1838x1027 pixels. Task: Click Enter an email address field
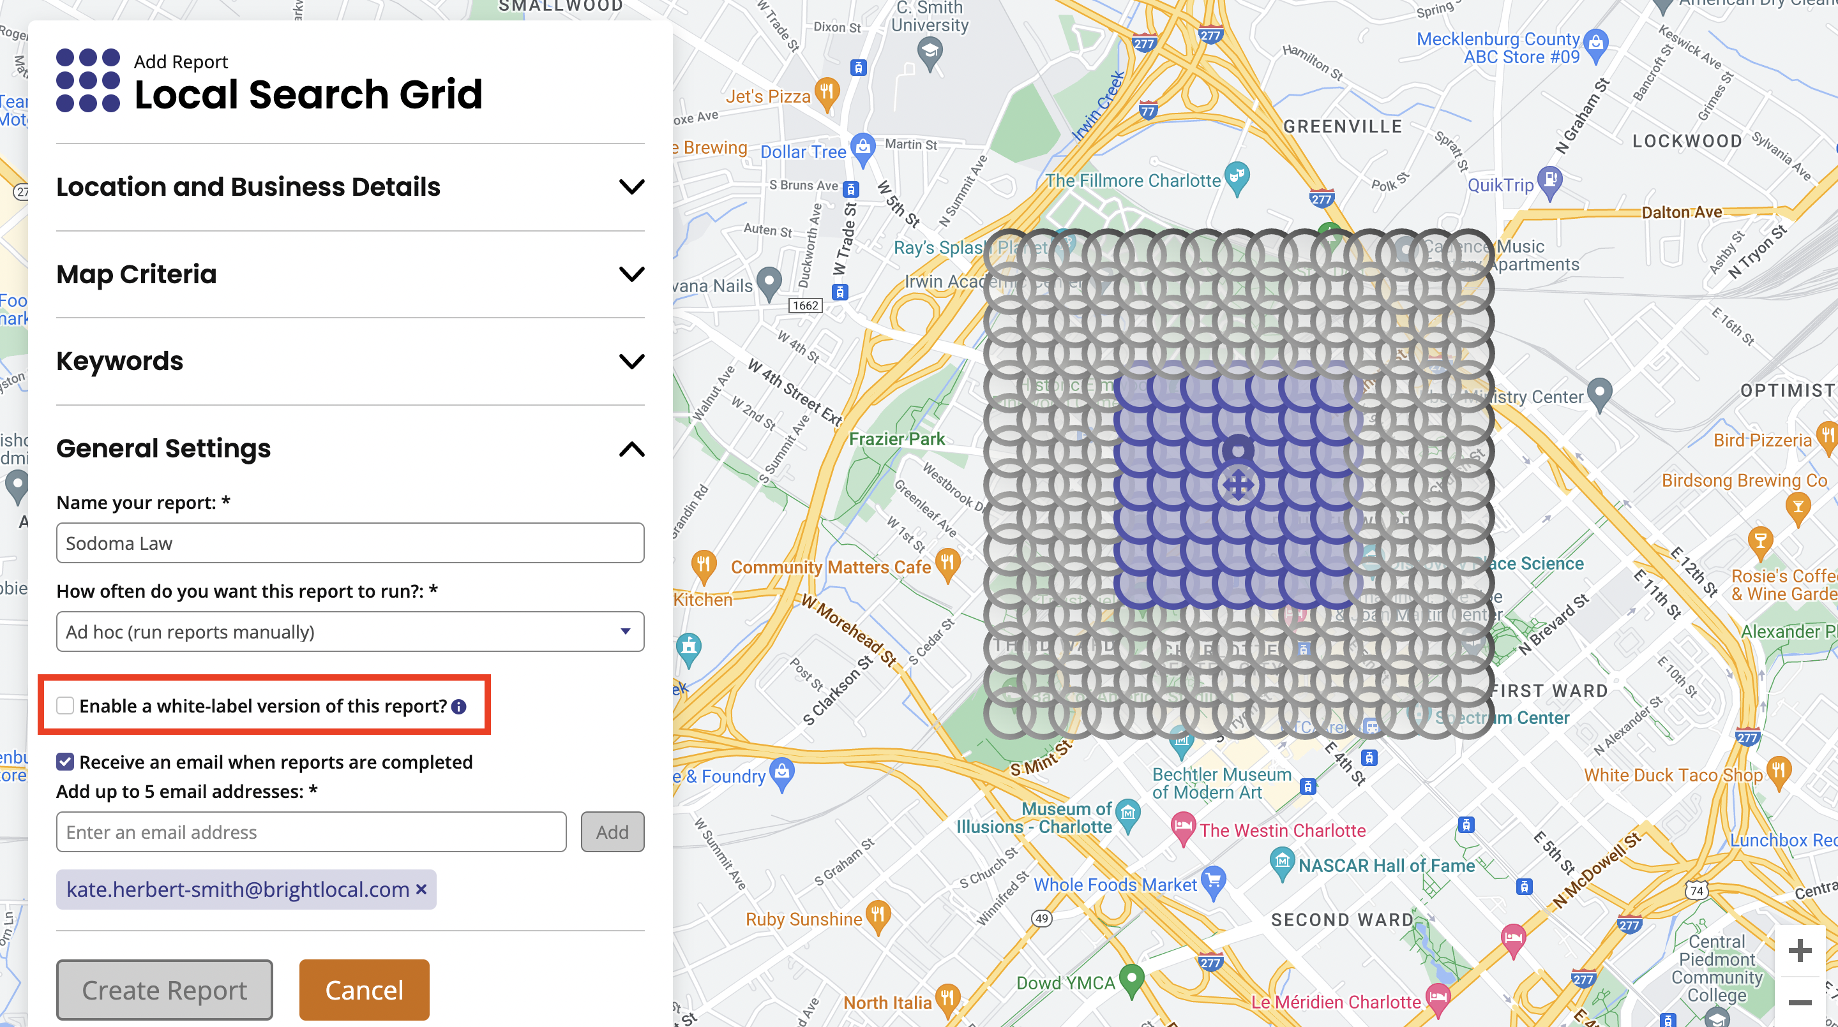[311, 832]
